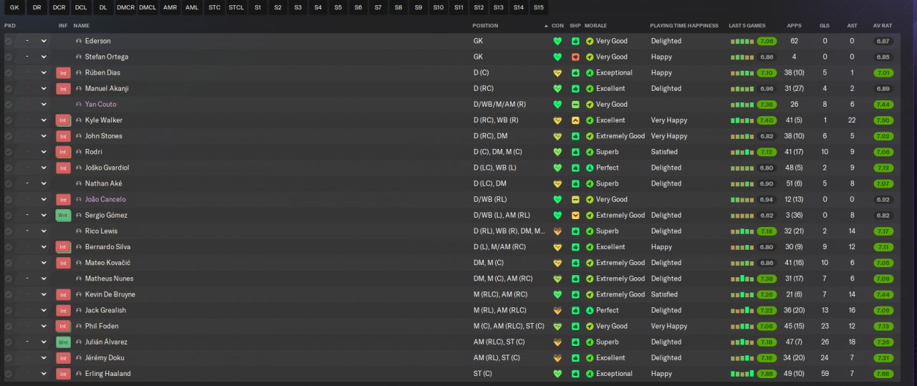Click Yan Couto's yellow sharpness icon
The image size is (917, 386).
pyautogui.click(x=575, y=105)
